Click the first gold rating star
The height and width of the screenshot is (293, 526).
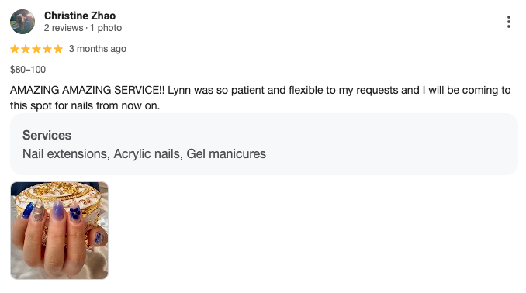(x=15, y=49)
